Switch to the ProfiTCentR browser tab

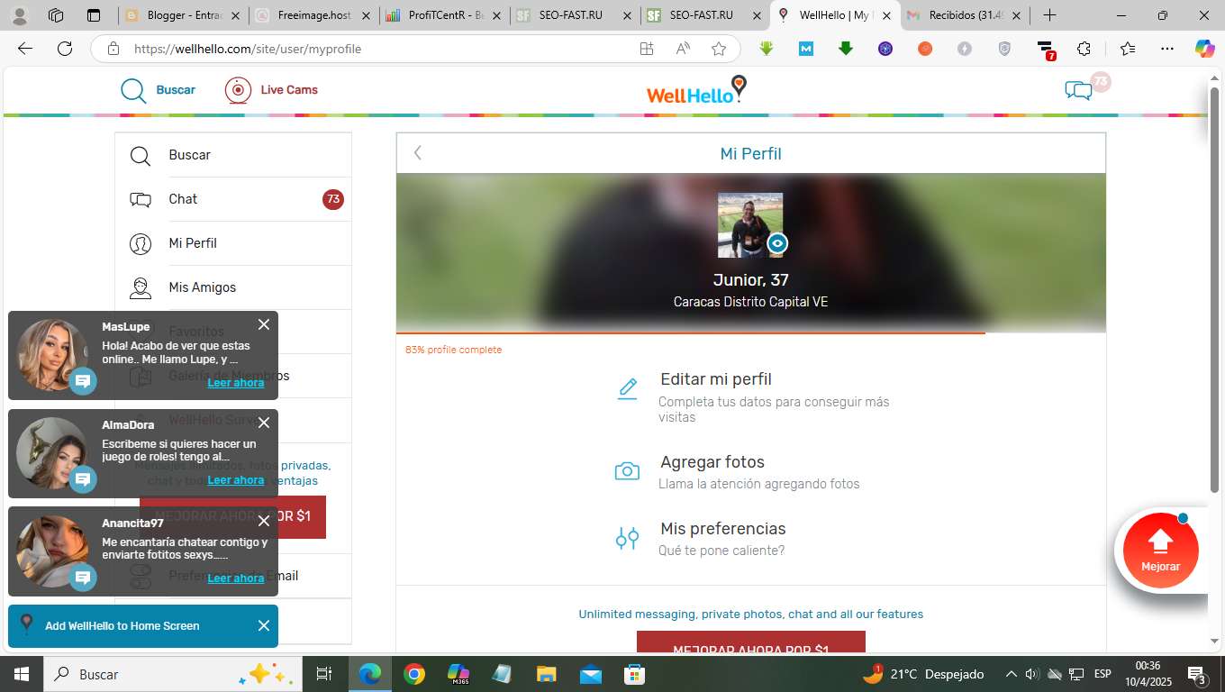[x=443, y=15]
